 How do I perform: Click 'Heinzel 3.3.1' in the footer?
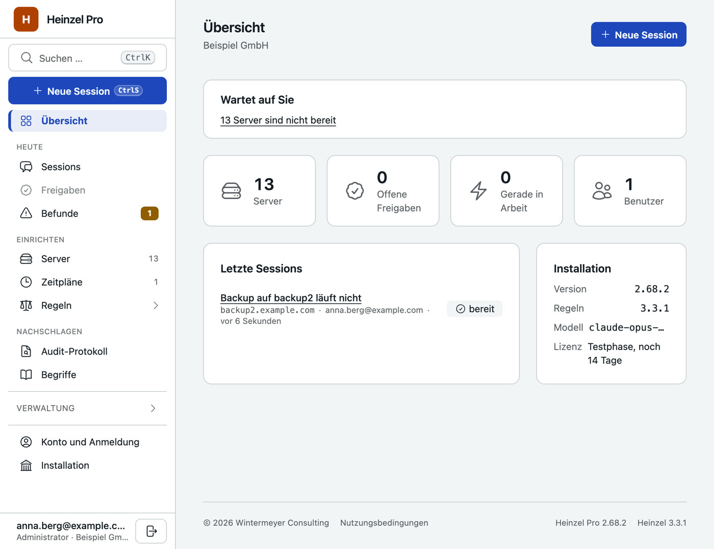point(662,523)
